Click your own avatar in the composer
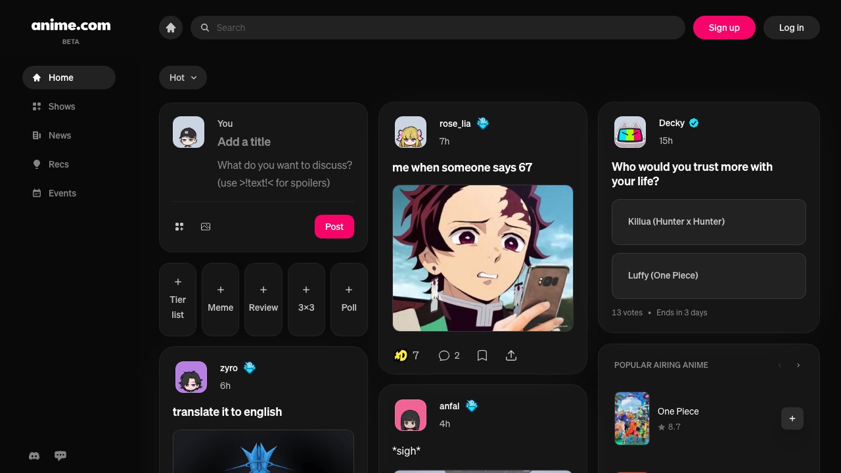 tap(189, 132)
